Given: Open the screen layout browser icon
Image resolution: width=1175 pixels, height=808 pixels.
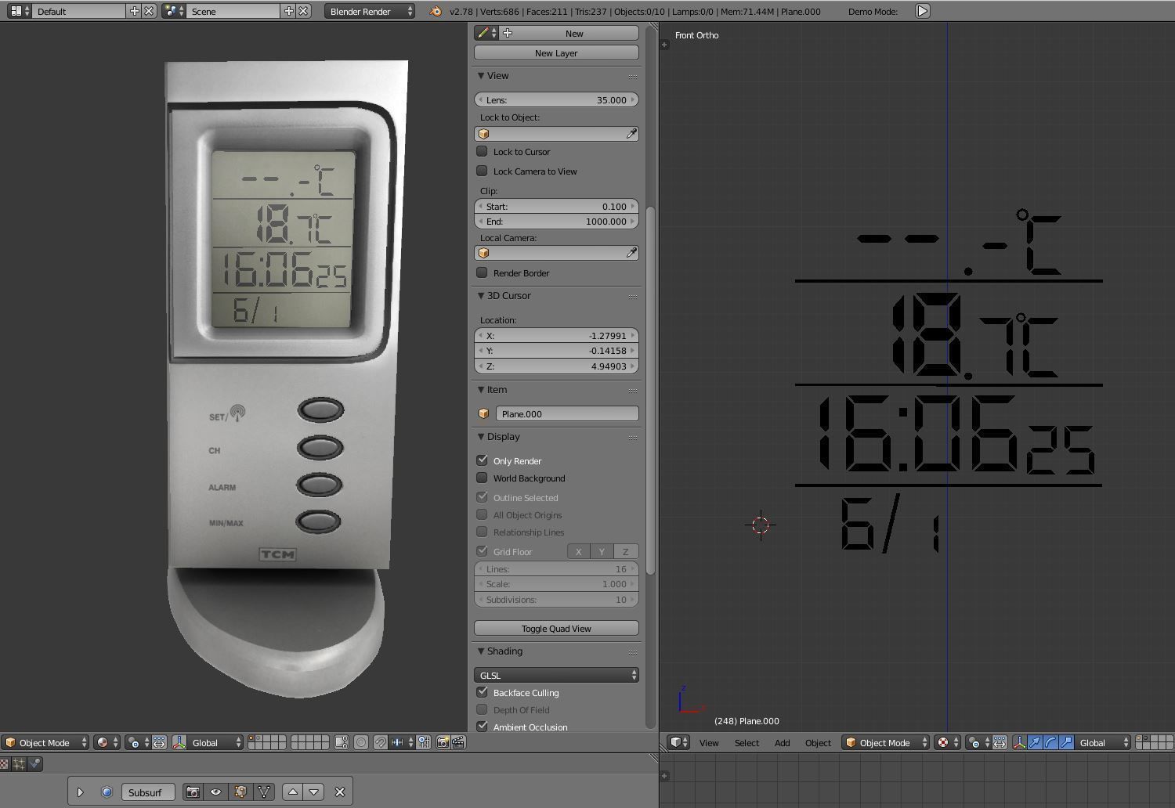Looking at the screenshot, I should (x=19, y=11).
